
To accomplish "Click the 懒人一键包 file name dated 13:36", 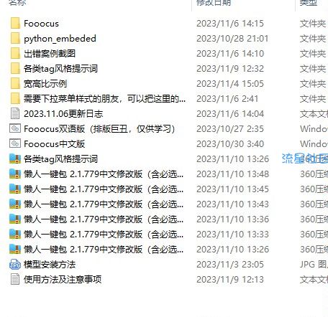I will 104,219.
